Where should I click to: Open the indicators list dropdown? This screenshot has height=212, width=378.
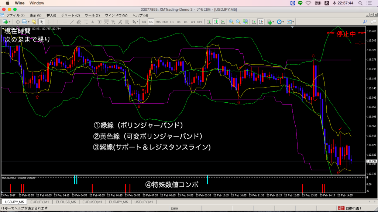(x=271, y=22)
